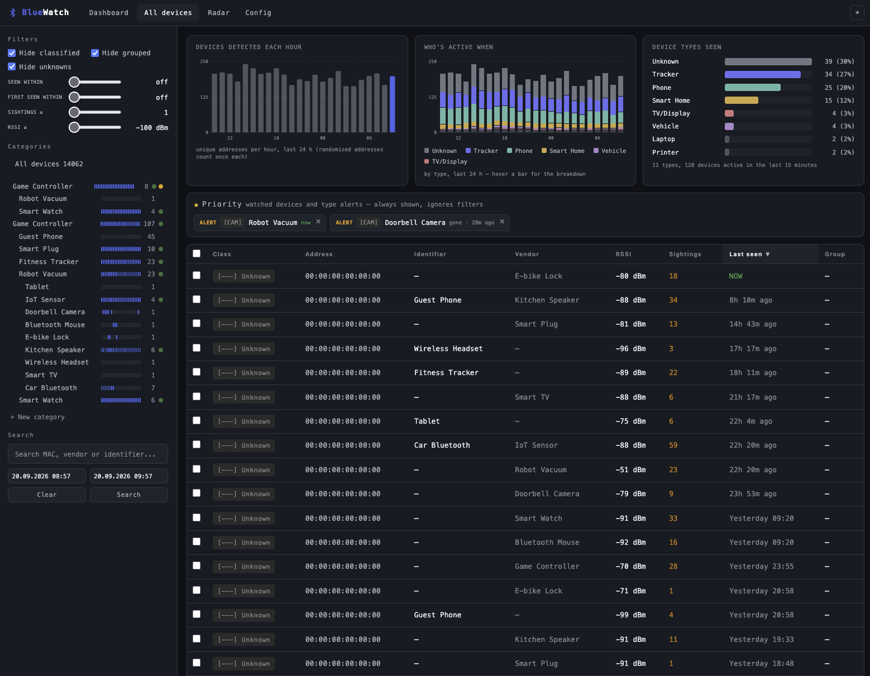Image resolution: width=870 pixels, height=676 pixels.
Task: Click the Last seen sort arrow
Action: [767, 254]
